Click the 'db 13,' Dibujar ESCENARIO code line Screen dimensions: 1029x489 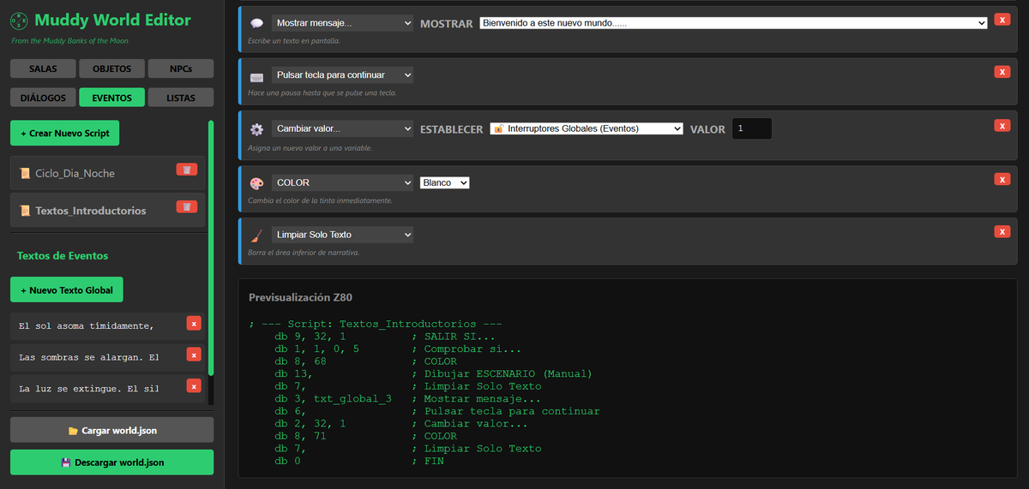pos(433,374)
